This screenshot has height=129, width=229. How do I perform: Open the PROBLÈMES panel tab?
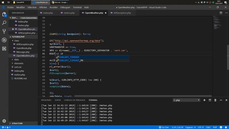(x=46, y=100)
